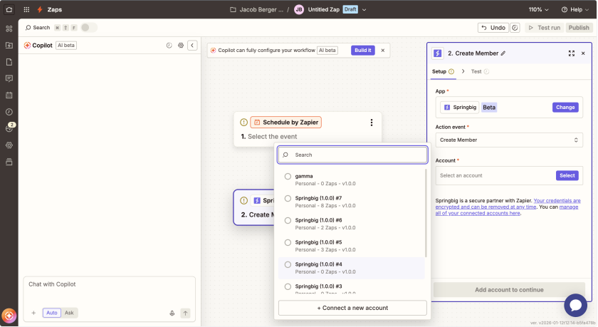Image resolution: width=598 pixels, height=327 pixels.
Task: Click the microphone icon in Copilot chat
Action: coord(172,313)
